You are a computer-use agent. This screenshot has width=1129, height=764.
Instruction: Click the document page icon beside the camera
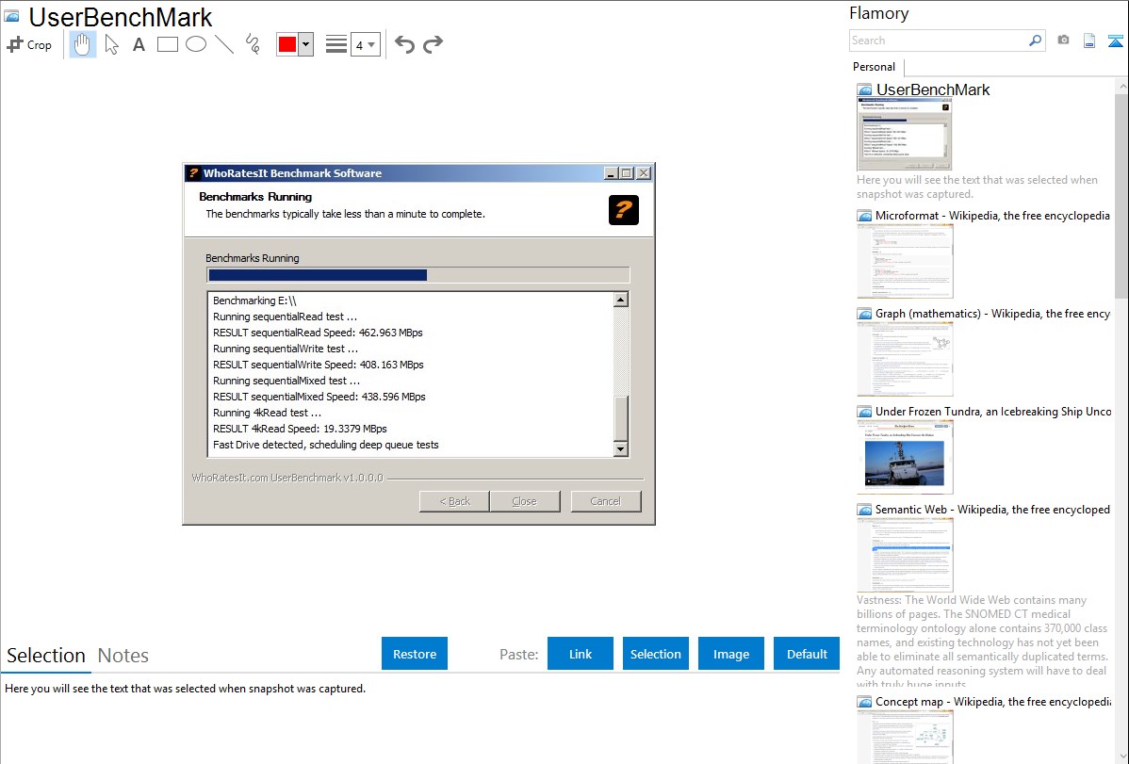click(1089, 41)
